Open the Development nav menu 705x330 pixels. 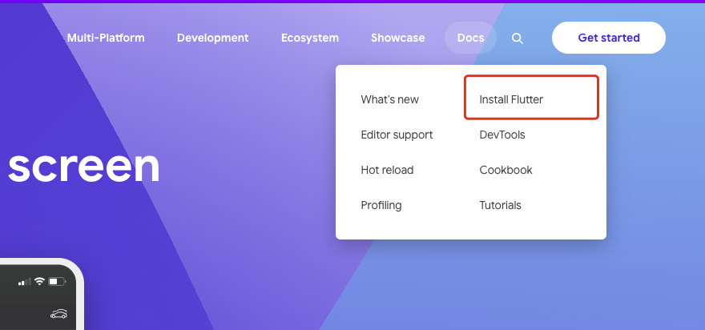pos(212,38)
